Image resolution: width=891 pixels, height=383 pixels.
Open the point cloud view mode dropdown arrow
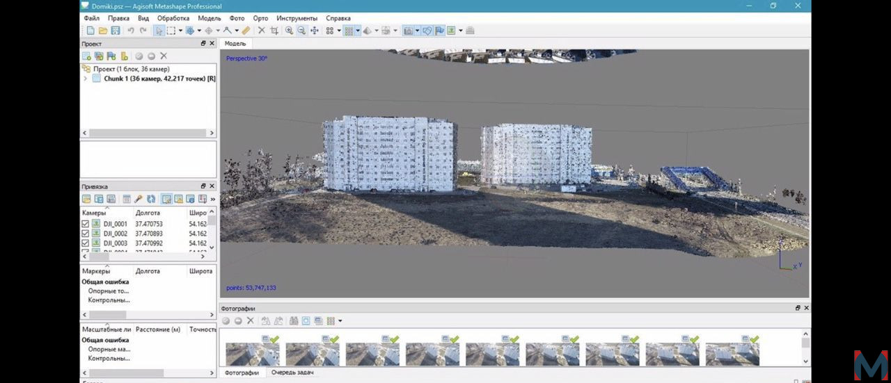tap(358, 31)
